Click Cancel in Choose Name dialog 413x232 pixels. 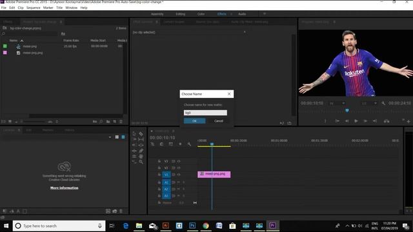[219, 121]
